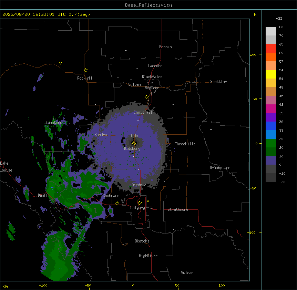This screenshot has width=297, height=290.
Task: Click the dBZ legend heading
Action: pyautogui.click(x=279, y=18)
